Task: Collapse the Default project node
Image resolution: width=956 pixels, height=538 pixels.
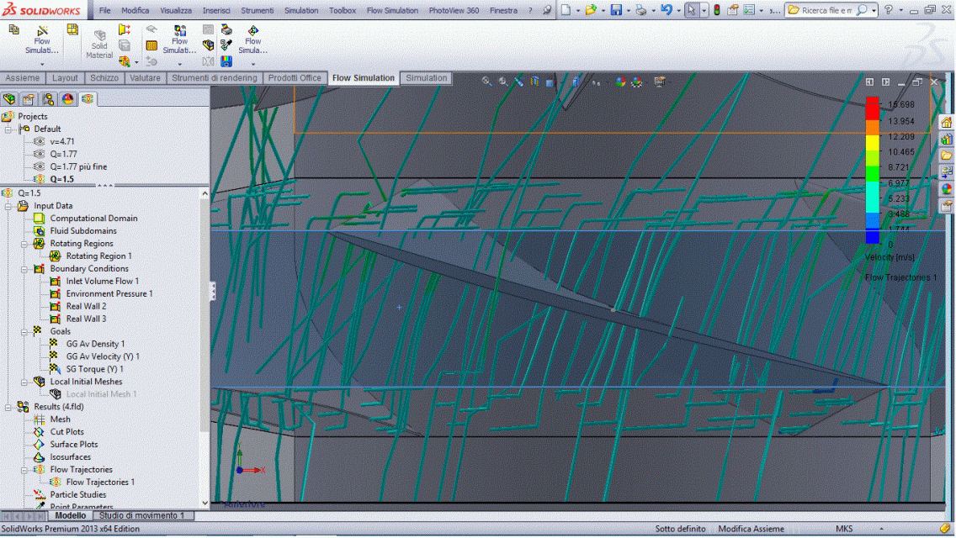Action: (x=8, y=129)
